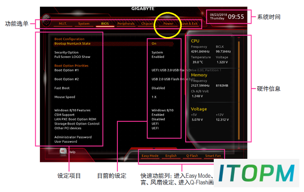
Task: Select the CSM Support setting
Action: [x=65, y=115]
